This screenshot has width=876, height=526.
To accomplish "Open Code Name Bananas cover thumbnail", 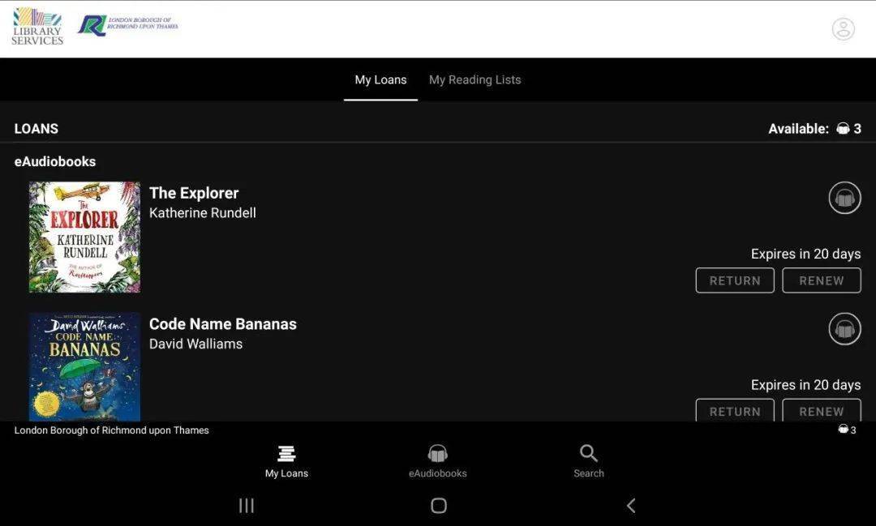I will tap(84, 366).
